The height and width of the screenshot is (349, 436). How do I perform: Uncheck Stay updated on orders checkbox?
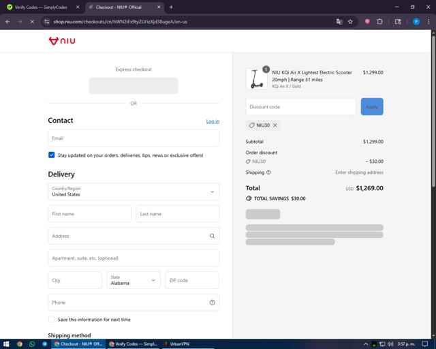point(52,155)
